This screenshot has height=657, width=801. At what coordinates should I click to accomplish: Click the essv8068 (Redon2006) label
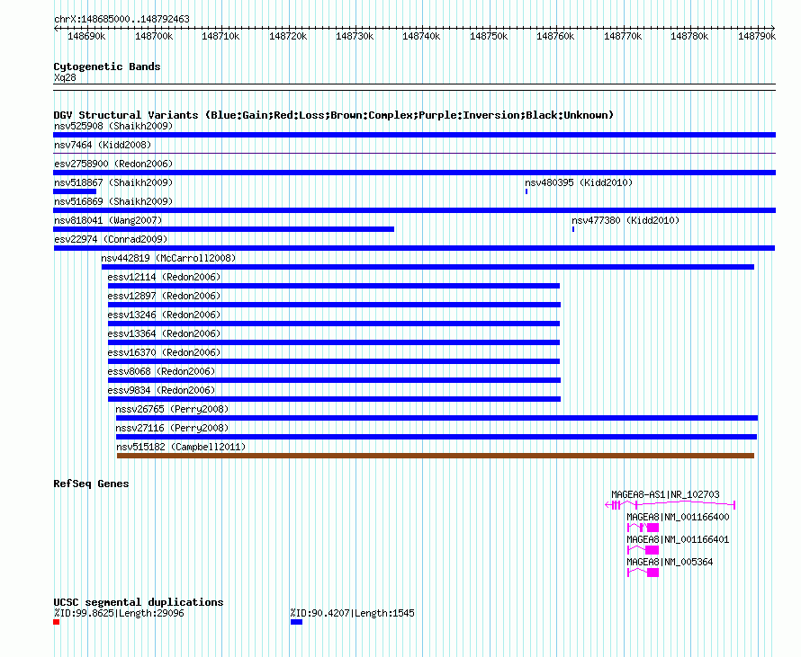161,371
